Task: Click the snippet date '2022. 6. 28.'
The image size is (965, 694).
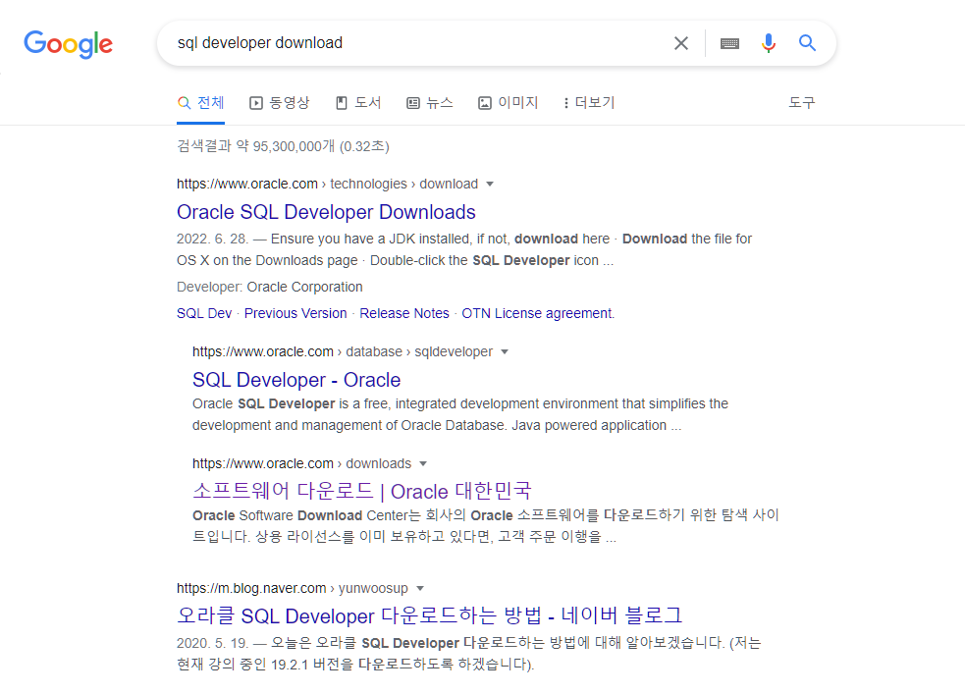Action: pos(212,239)
